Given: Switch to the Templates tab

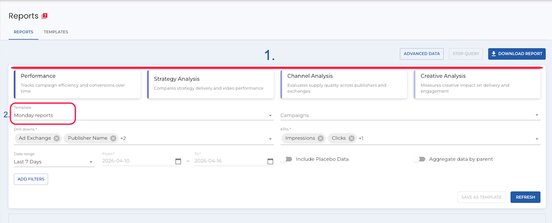Looking at the screenshot, I should (56, 32).
